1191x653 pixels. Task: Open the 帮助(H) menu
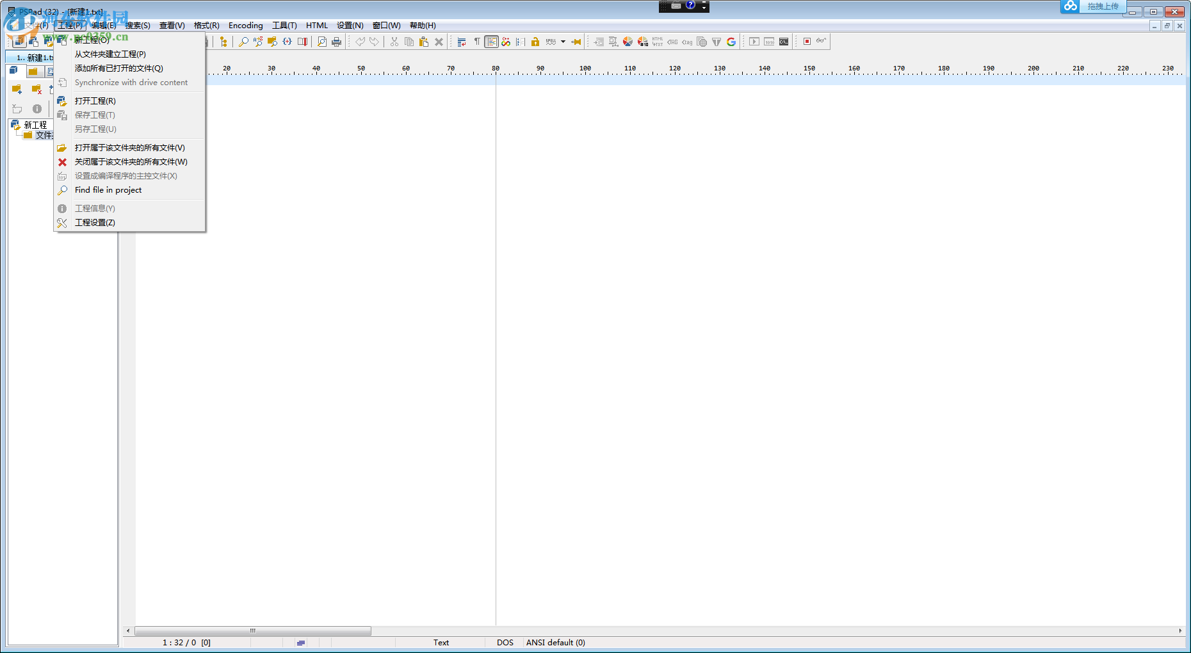click(423, 26)
